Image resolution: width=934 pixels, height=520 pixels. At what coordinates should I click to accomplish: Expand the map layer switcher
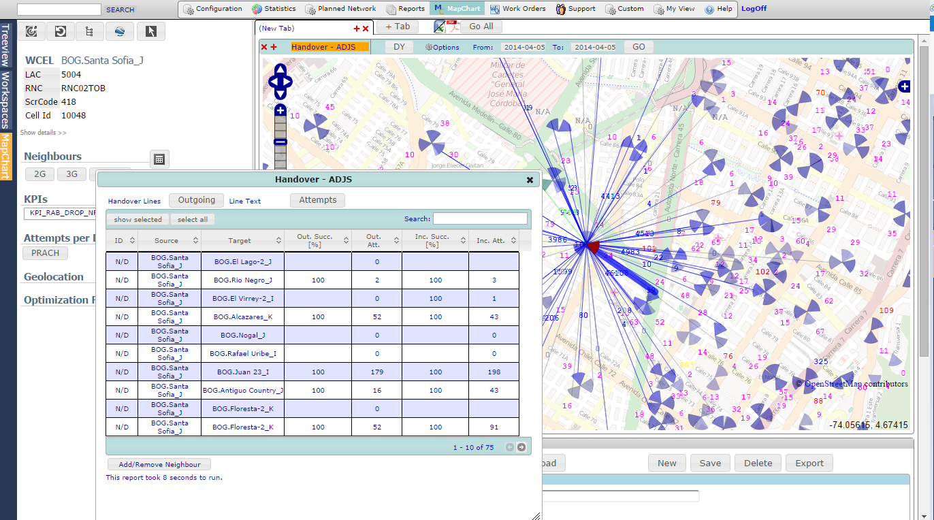904,86
